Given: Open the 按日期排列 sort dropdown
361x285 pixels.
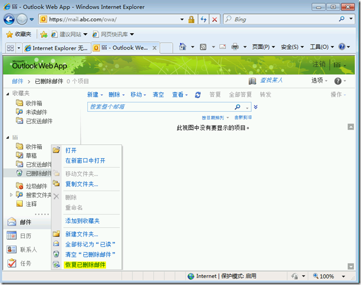Looking at the screenshot, I should click(x=215, y=117).
